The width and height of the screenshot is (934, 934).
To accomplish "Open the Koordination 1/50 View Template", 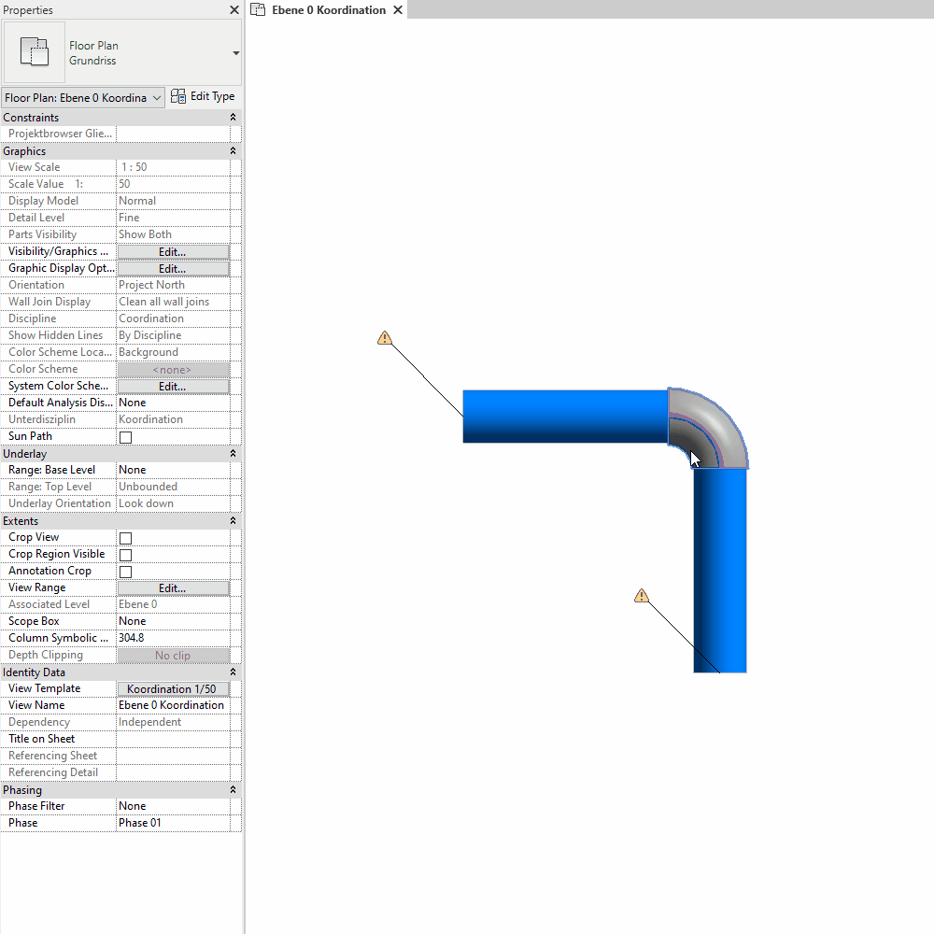I will pos(173,688).
